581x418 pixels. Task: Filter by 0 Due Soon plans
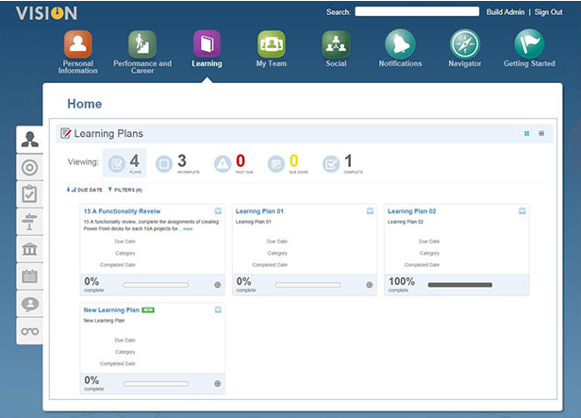[288, 163]
